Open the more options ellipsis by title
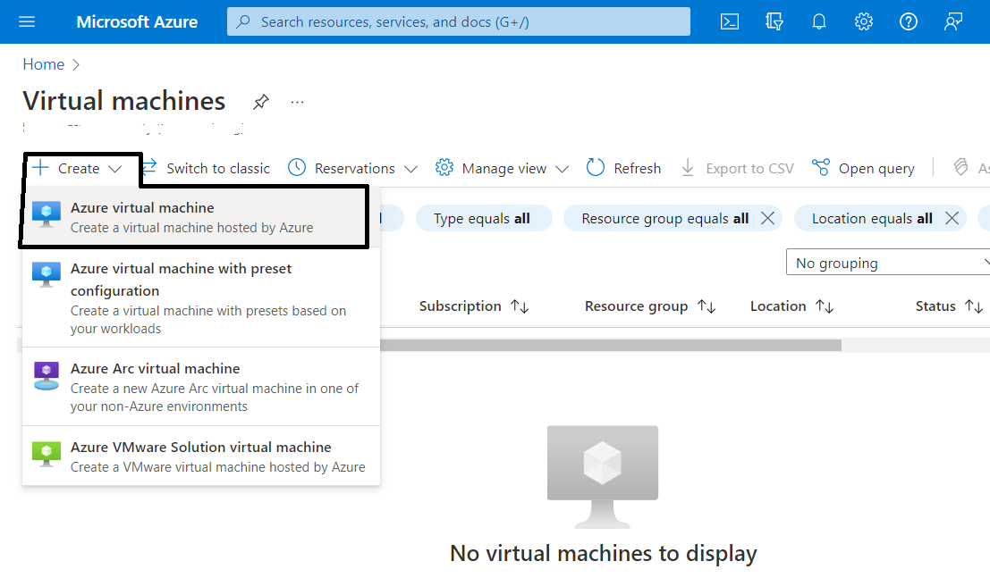The height and width of the screenshot is (578, 990). [298, 102]
